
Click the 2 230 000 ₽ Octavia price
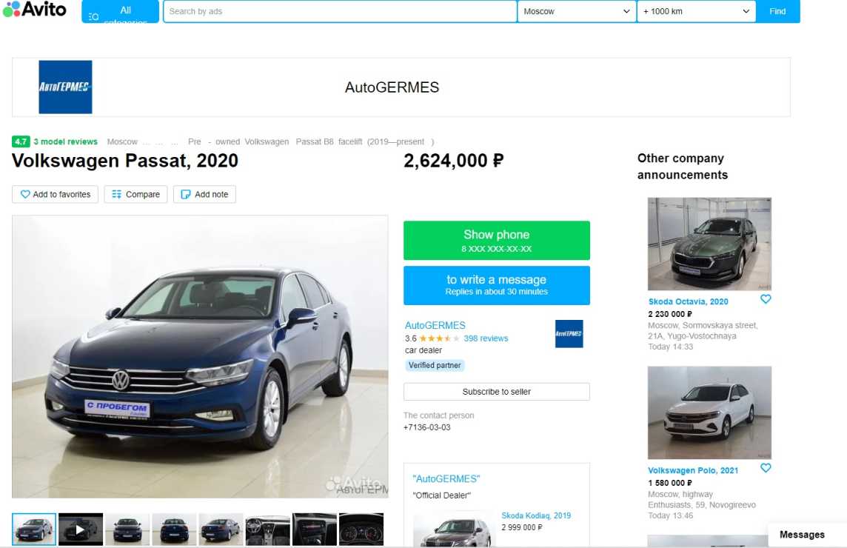pyautogui.click(x=670, y=314)
